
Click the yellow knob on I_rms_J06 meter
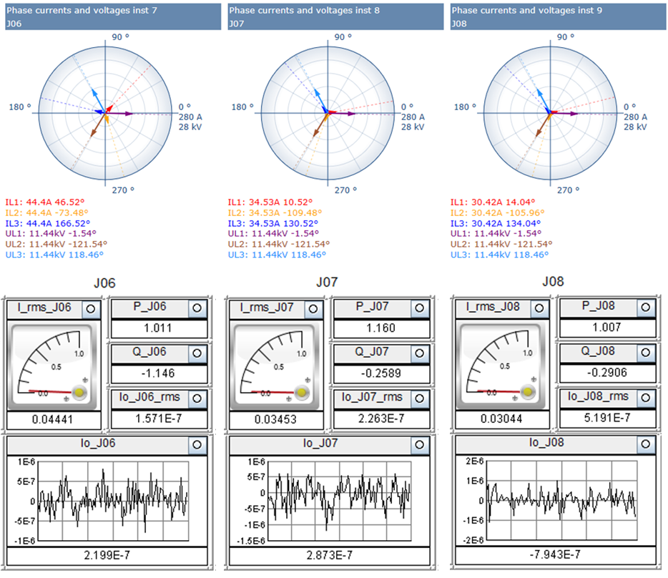[79, 392]
